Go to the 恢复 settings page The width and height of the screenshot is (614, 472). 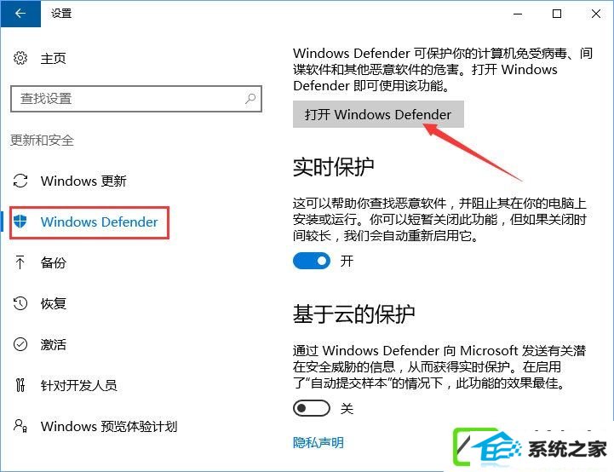[54, 303]
